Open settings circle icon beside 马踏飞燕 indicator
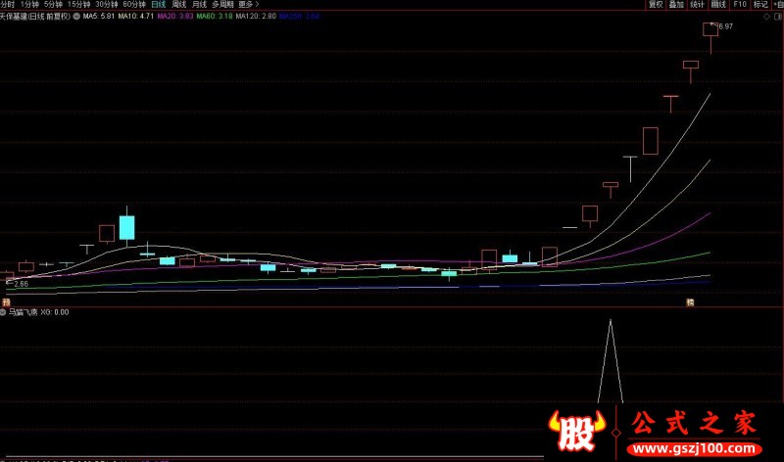 point(3,312)
